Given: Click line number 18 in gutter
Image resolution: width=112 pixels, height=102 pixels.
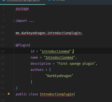Looking at the screenshot, I should click(3, 51).
